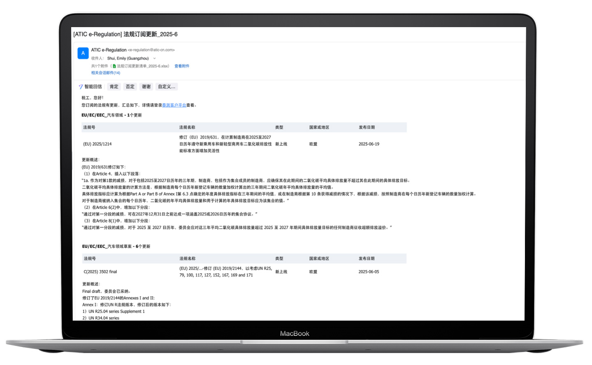Select the 谢谢 quick reply option
This screenshot has height=365, width=592.
point(146,87)
